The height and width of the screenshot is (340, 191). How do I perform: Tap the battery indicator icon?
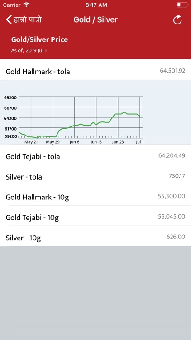click(182, 5)
